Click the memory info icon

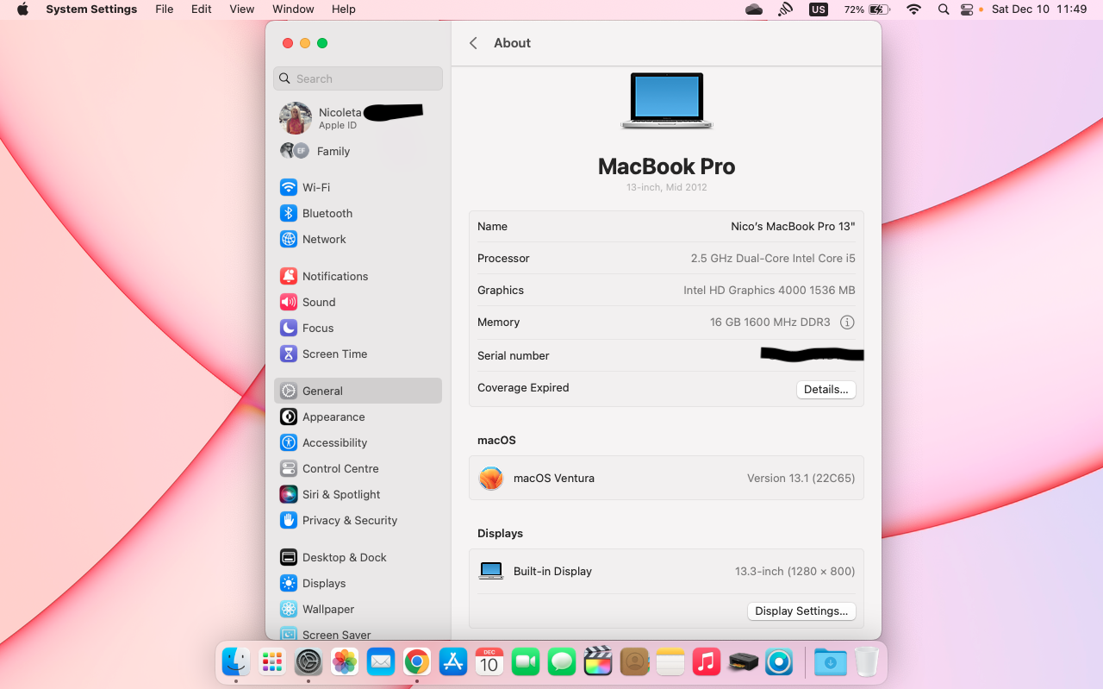847,323
